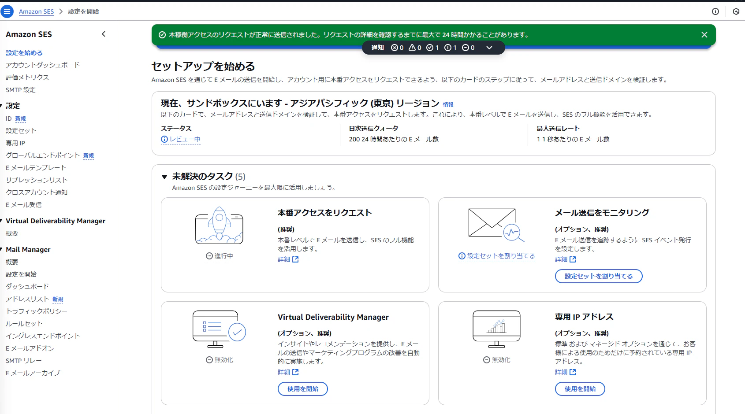Collapse the 未解決のタスク section triangle
Image resolution: width=745 pixels, height=414 pixels.
[164, 177]
